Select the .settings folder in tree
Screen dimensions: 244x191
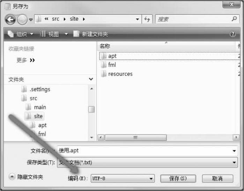coord(40,89)
